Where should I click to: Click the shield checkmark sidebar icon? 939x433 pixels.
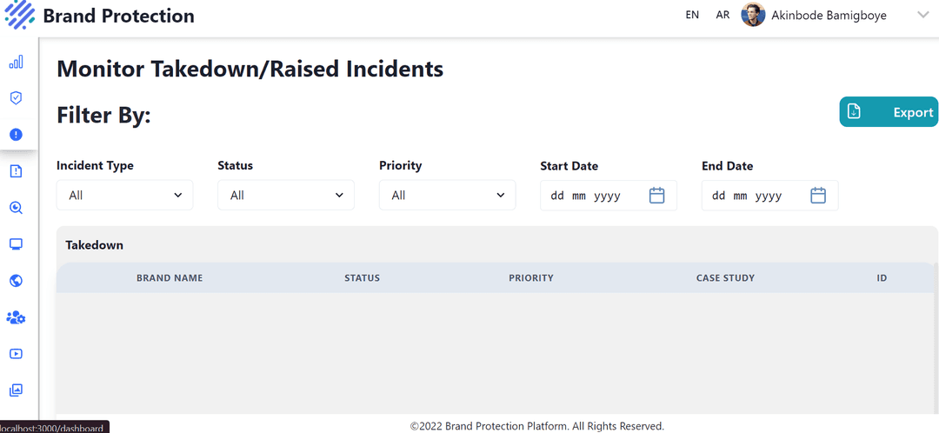click(16, 98)
